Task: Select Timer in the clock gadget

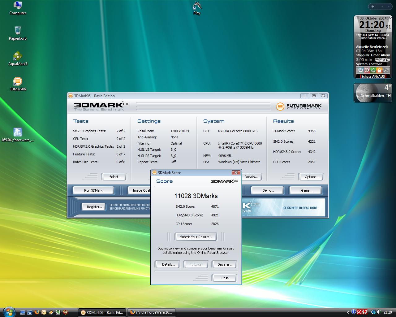Action: (x=375, y=55)
